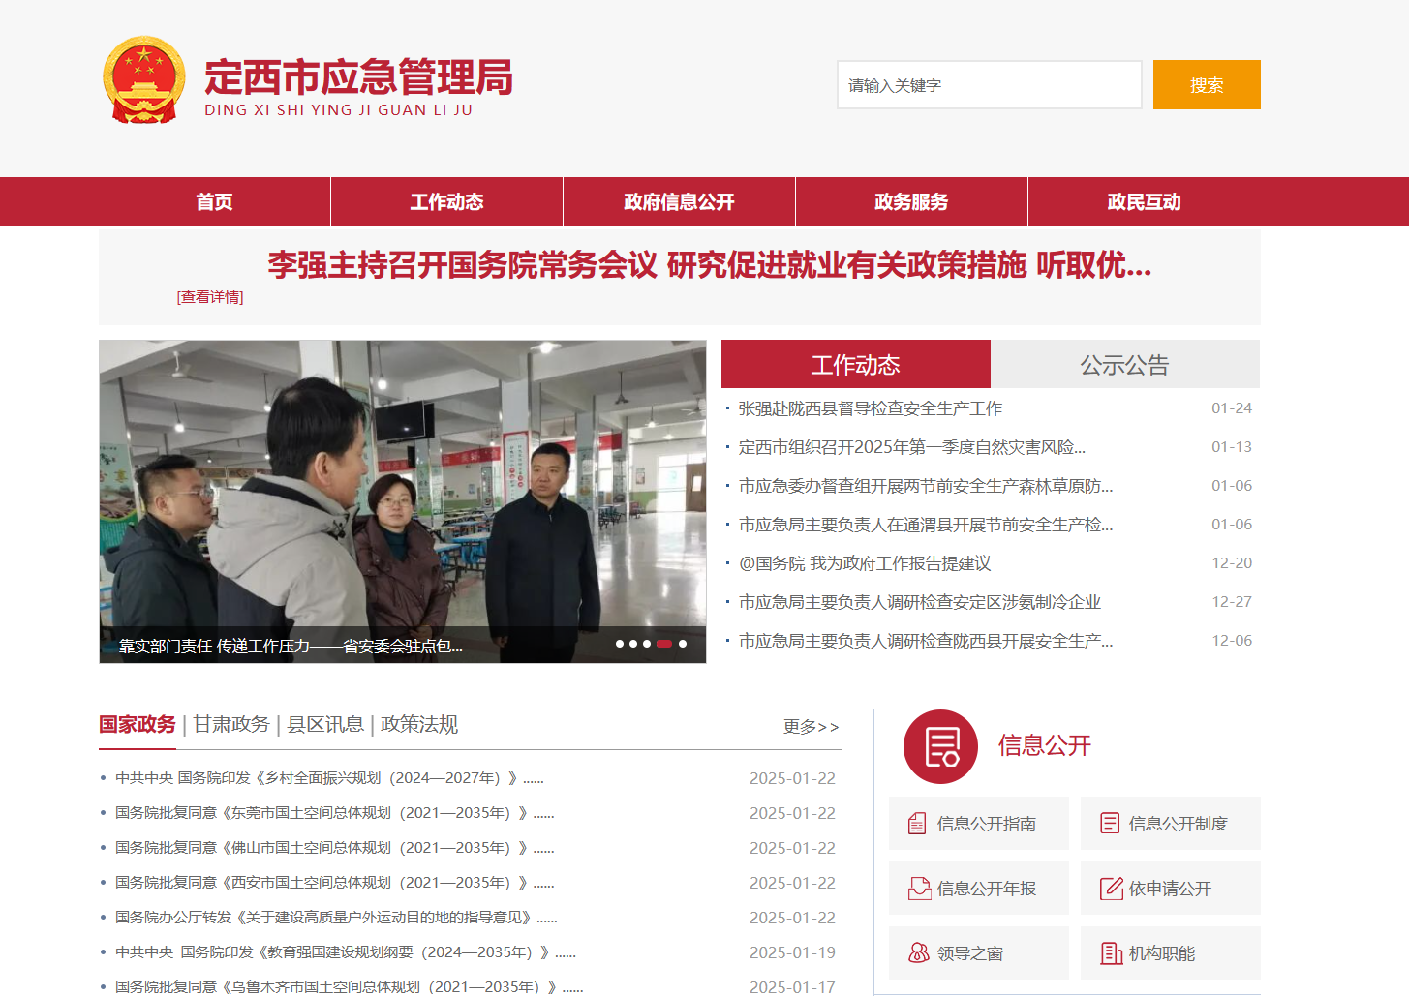Open 信息公开指南 document icon
Screen dimensions: 1409x996
pyautogui.click(x=917, y=824)
